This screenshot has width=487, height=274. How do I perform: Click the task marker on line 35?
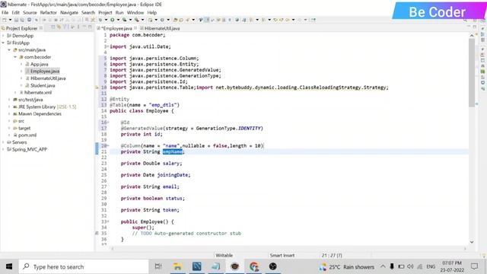coord(97,234)
